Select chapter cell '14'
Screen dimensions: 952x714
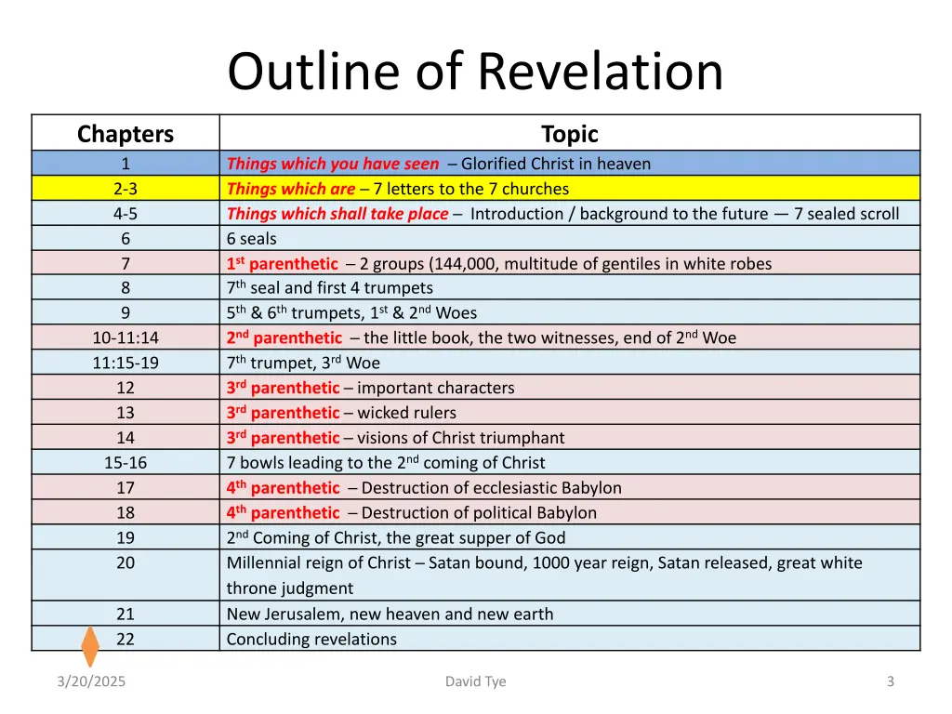click(x=126, y=437)
